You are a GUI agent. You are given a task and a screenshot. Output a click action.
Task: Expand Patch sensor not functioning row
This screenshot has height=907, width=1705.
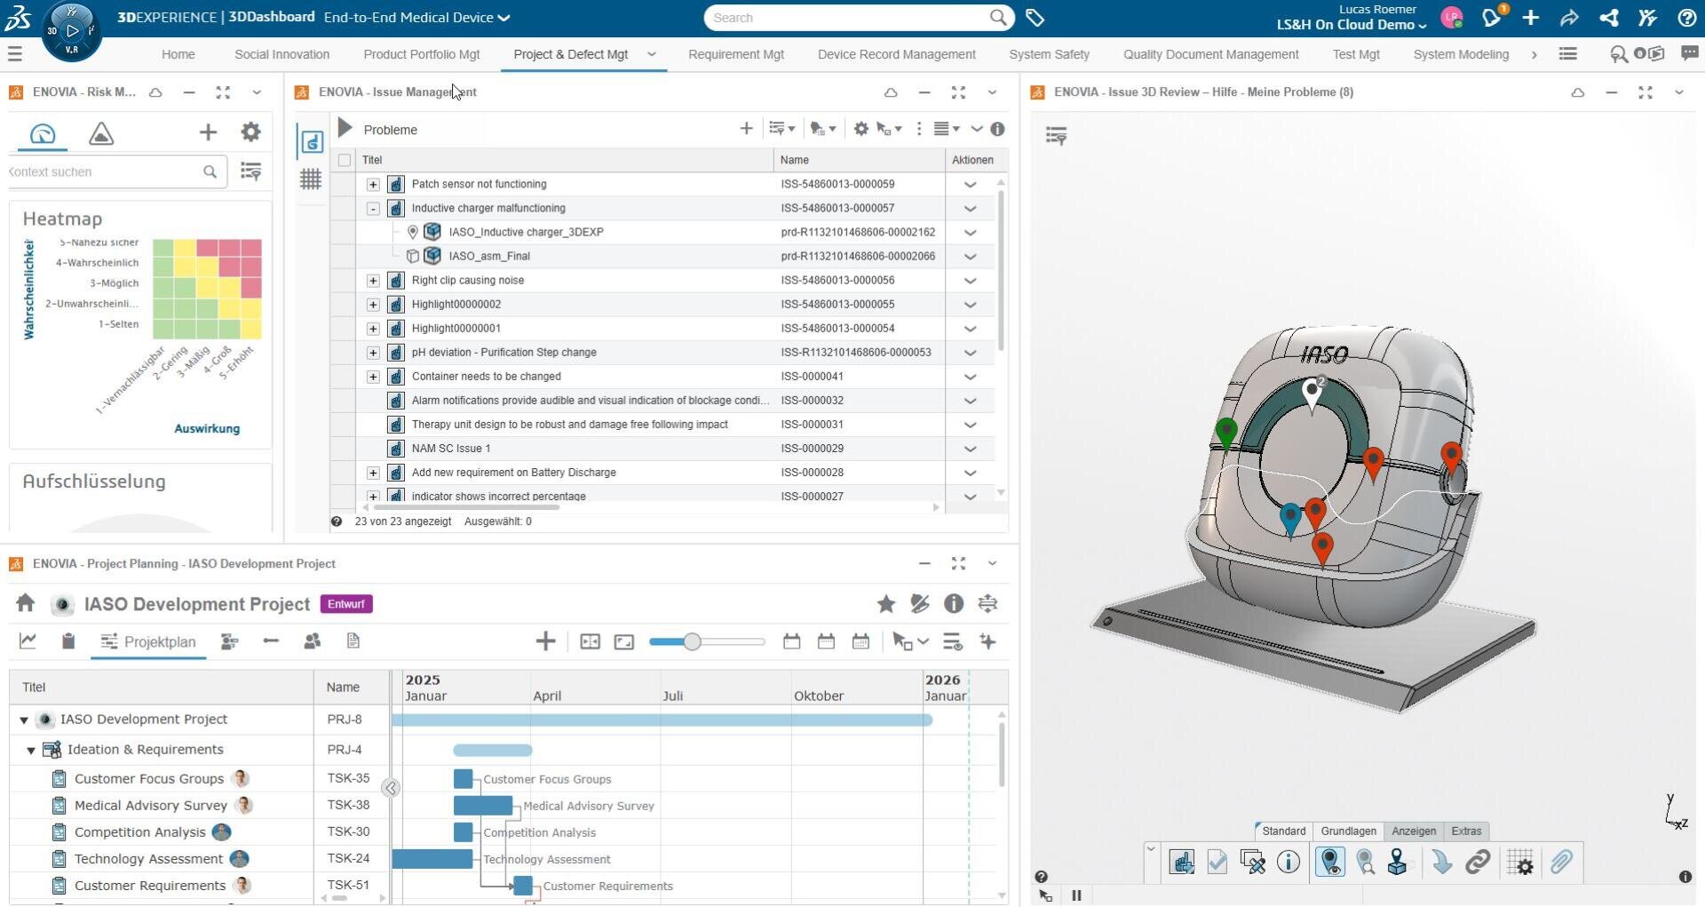click(x=373, y=184)
